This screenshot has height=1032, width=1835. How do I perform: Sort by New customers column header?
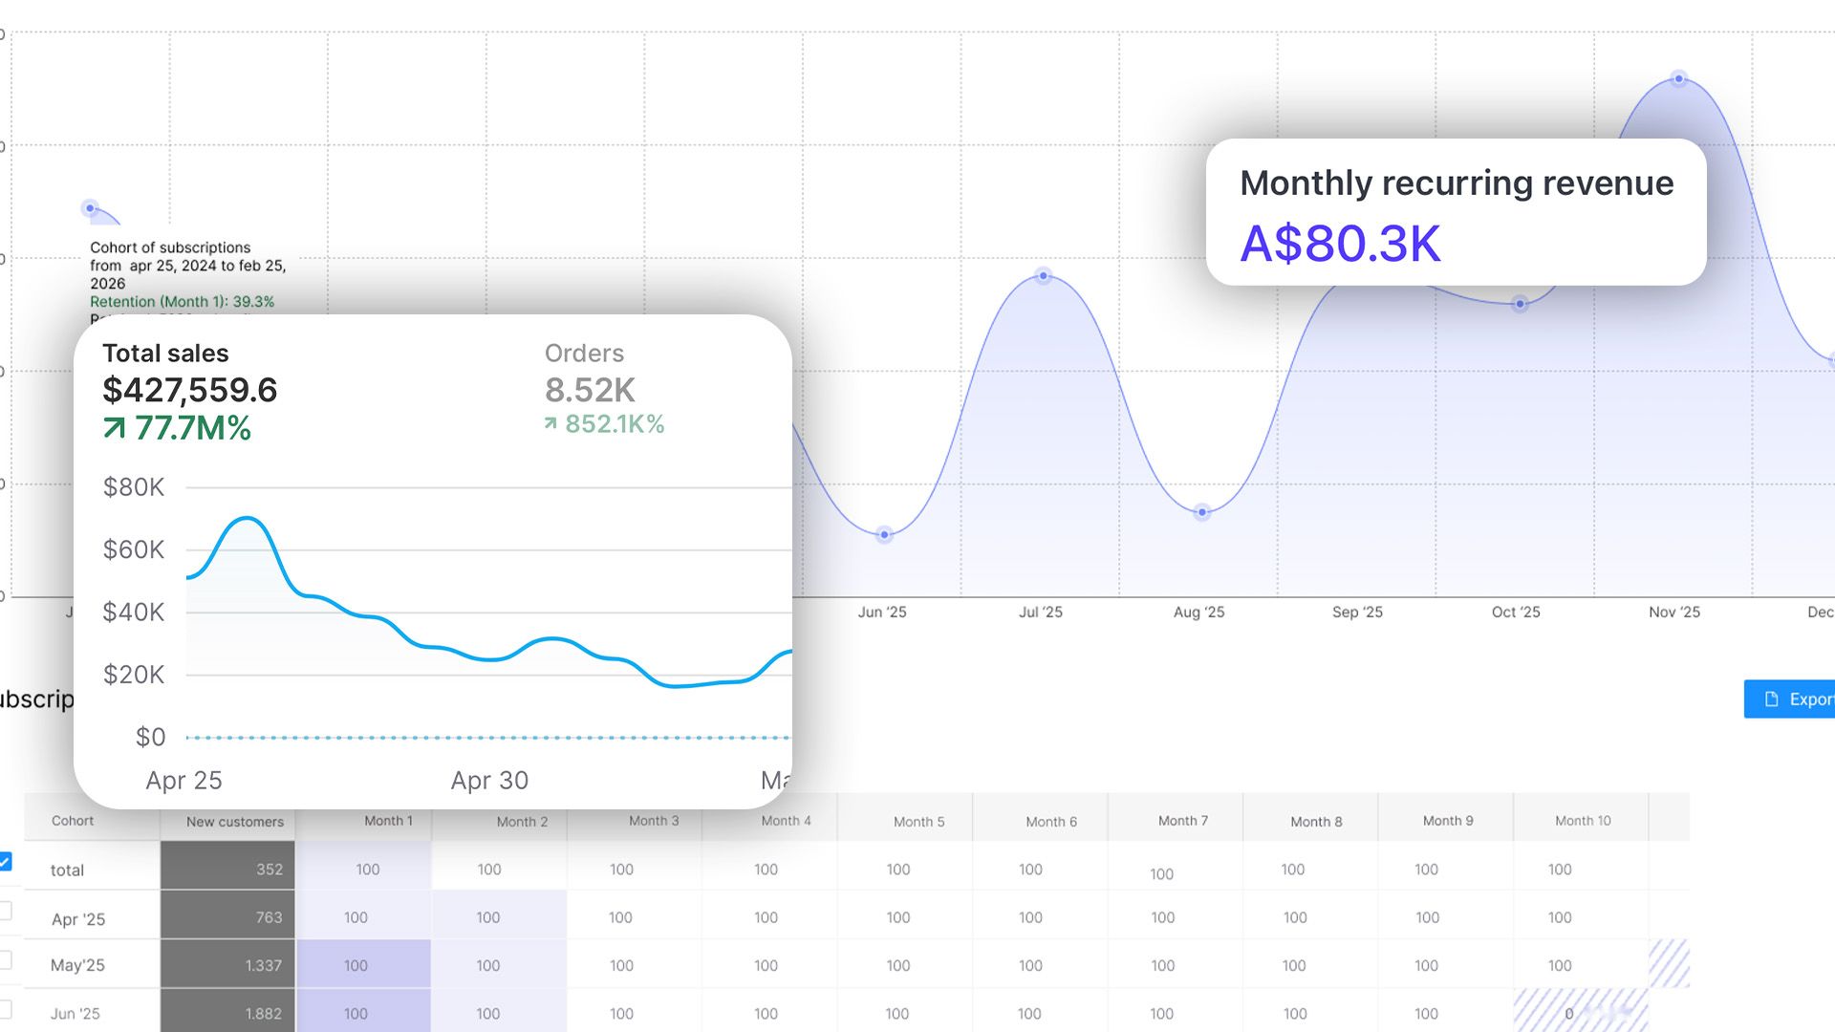234,822
